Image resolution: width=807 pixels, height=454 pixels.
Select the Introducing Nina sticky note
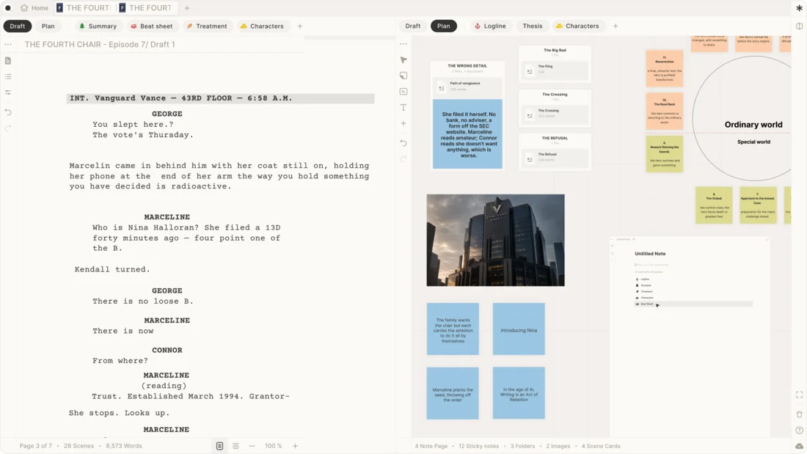coord(519,329)
